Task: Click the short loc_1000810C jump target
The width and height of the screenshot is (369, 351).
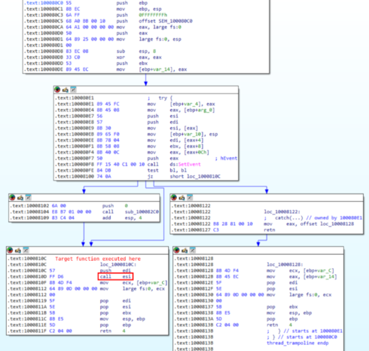Action: click(195, 176)
